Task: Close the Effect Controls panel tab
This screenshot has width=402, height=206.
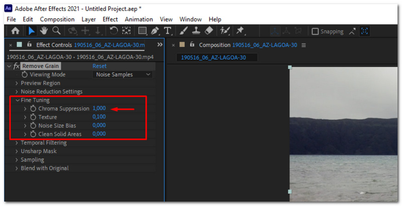Action: pyautogui.click(x=11, y=45)
